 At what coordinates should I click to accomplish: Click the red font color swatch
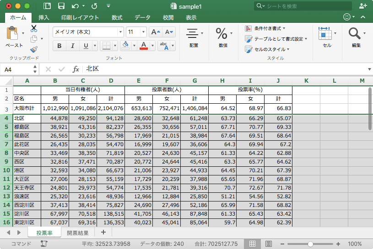coord(144,46)
